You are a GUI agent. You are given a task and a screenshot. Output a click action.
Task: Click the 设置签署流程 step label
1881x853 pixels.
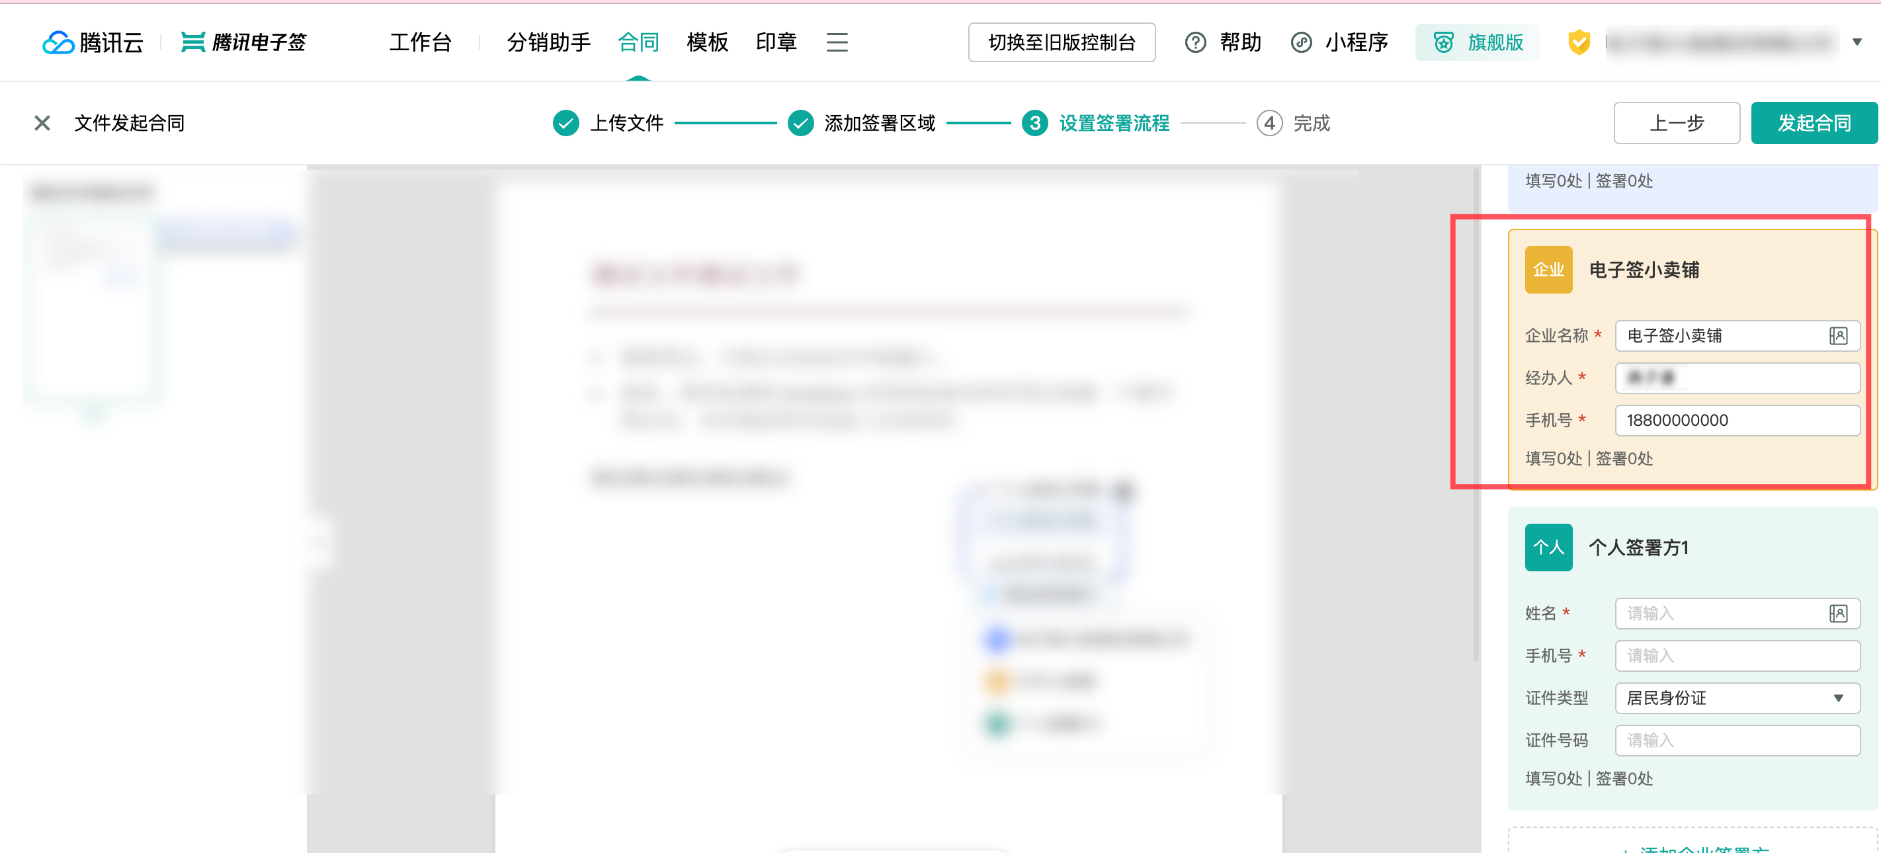point(1114,123)
